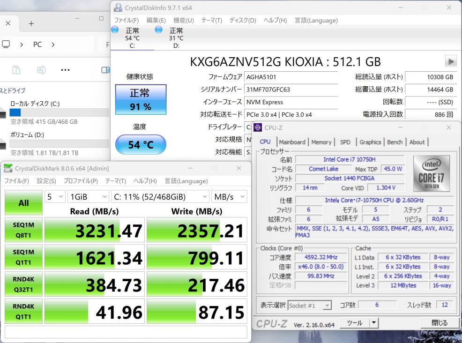The width and height of the screenshot is (462, 343).
Task: Open the test count dropdown showing 5
Action: [55, 197]
